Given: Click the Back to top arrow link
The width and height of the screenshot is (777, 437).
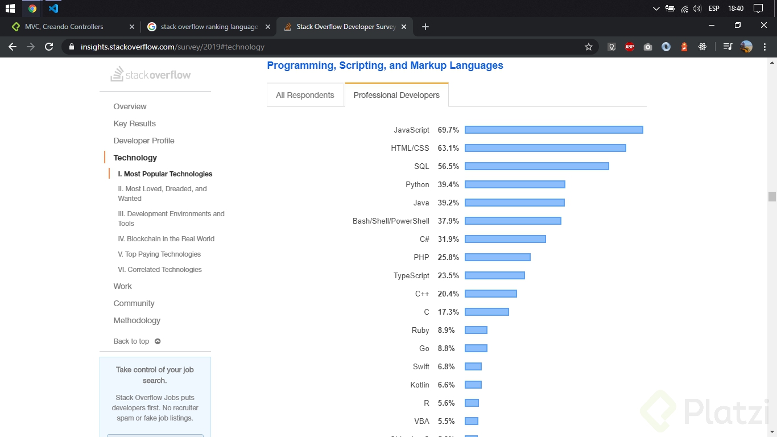Looking at the screenshot, I should coord(137,341).
